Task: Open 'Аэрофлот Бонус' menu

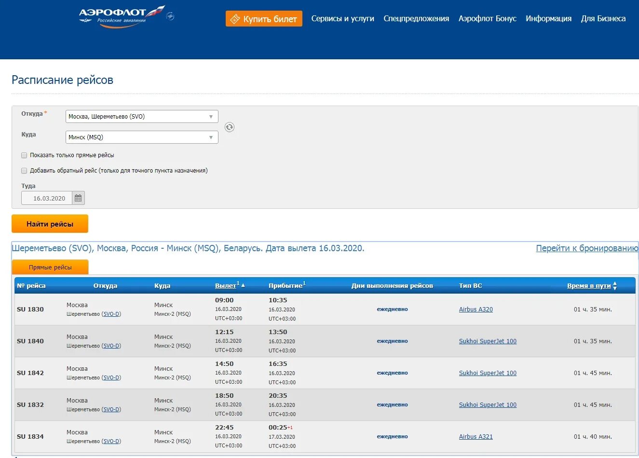Action: pyautogui.click(x=487, y=19)
